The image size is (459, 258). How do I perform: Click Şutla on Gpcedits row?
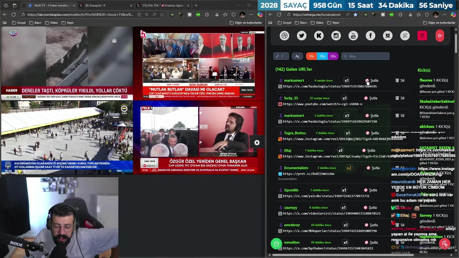click(x=371, y=190)
